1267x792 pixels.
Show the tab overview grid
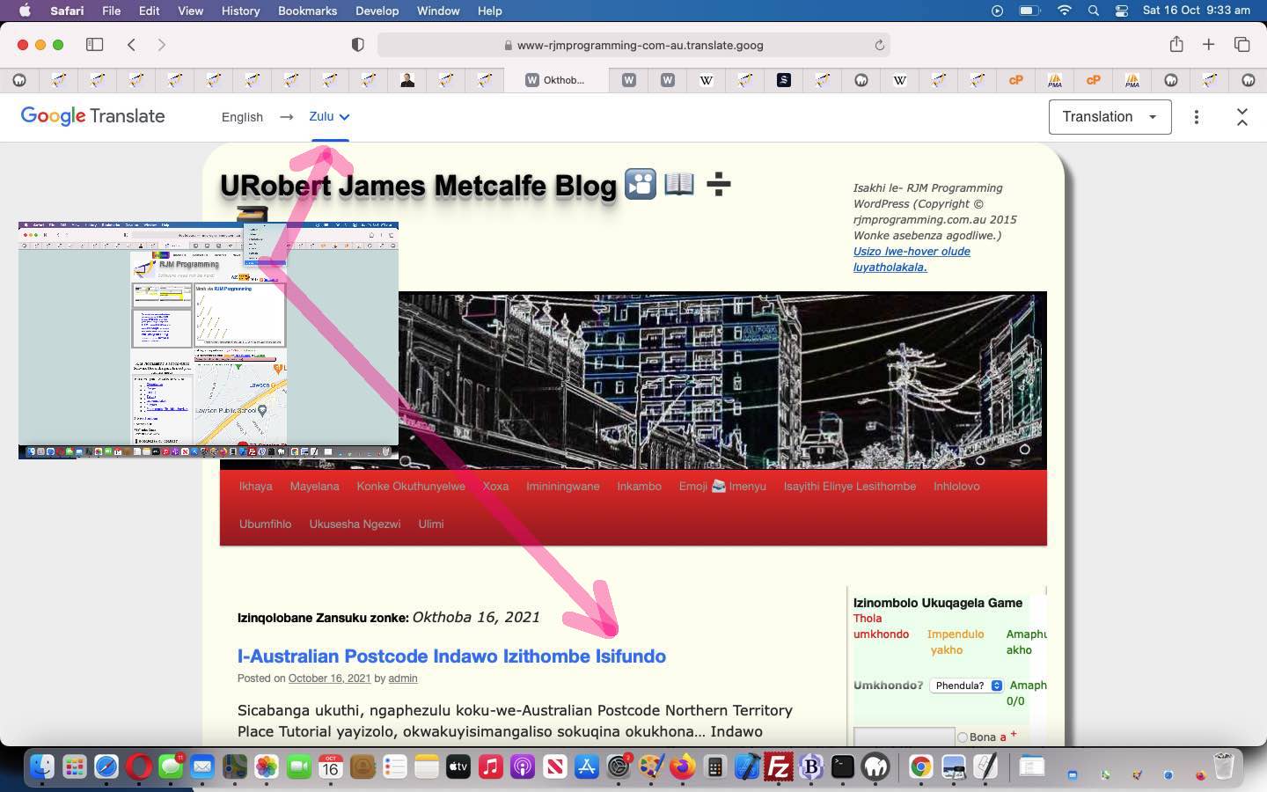click(1242, 45)
